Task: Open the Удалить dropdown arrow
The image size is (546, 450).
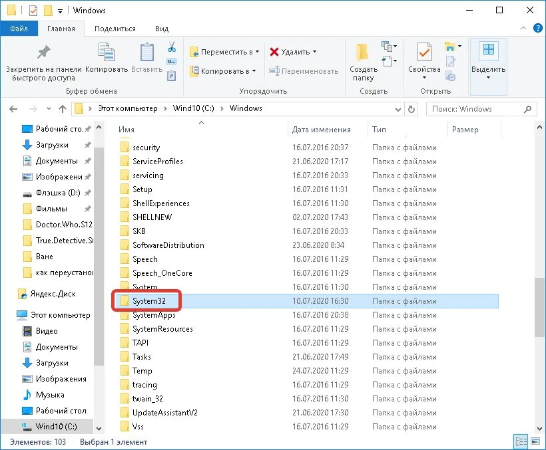Action: point(314,52)
